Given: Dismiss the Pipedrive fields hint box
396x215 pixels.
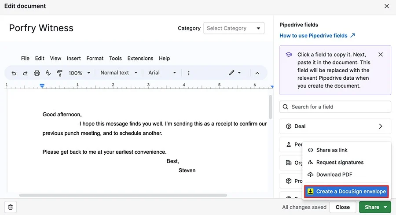Looking at the screenshot, I should [381, 55].
